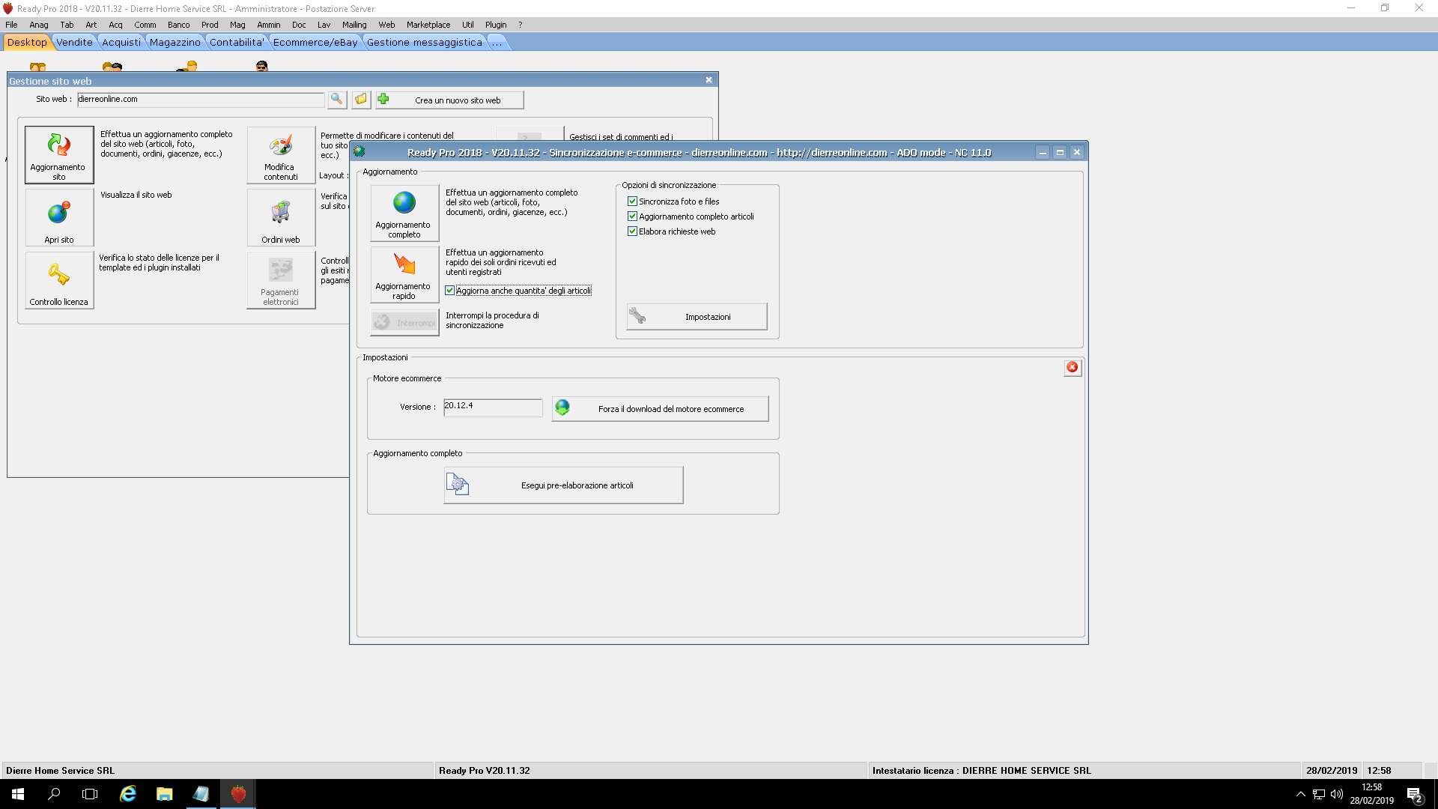Toggle Elabora richieste web checkbox

[632, 231]
